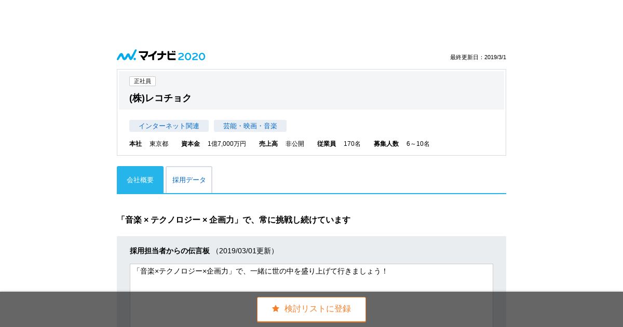
Task: Click the Mynavi 2020 logo
Action: pyautogui.click(x=161, y=56)
